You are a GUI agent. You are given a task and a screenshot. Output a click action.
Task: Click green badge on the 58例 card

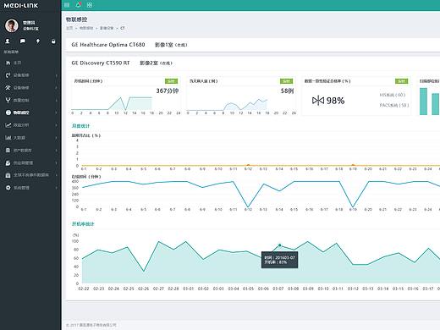click(x=286, y=81)
